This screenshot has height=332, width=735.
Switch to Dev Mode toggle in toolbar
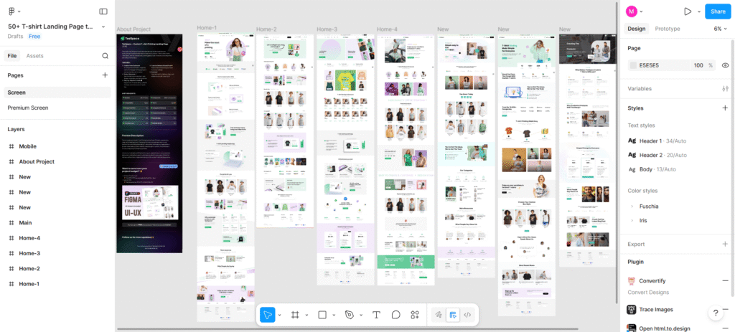click(467, 315)
